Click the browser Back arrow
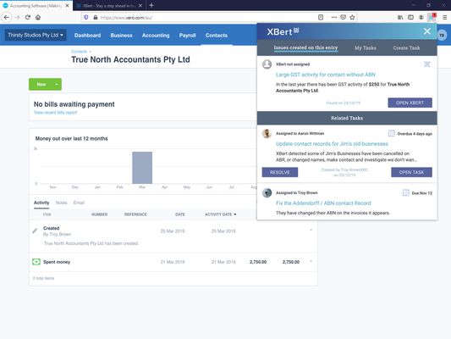The height and width of the screenshot is (339, 451). point(6,17)
